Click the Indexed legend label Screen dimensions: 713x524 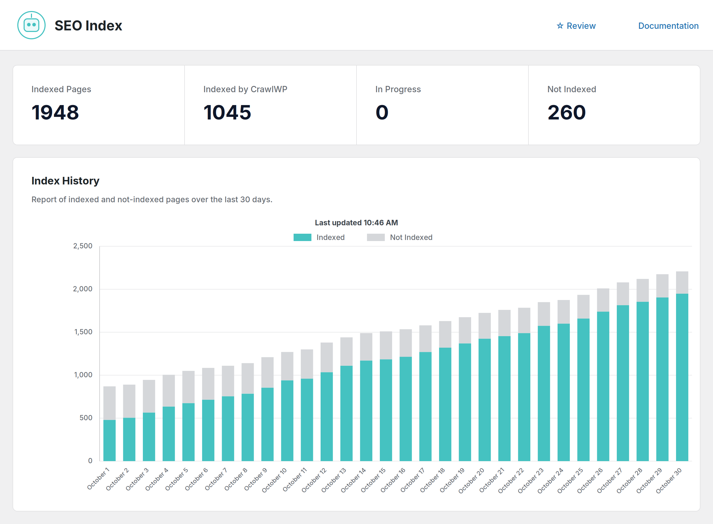pyautogui.click(x=330, y=237)
